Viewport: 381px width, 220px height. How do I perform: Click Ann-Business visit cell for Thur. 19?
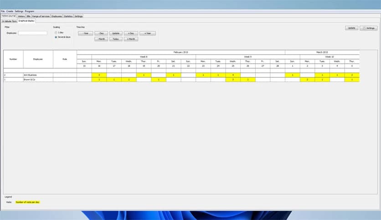tap(144, 75)
